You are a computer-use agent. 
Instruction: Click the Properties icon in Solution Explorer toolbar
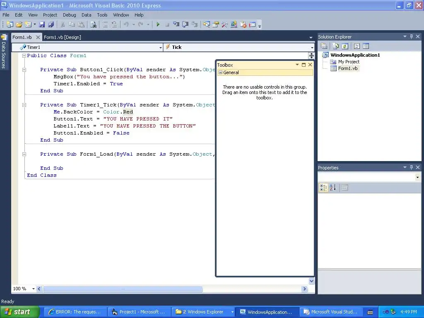click(324, 46)
